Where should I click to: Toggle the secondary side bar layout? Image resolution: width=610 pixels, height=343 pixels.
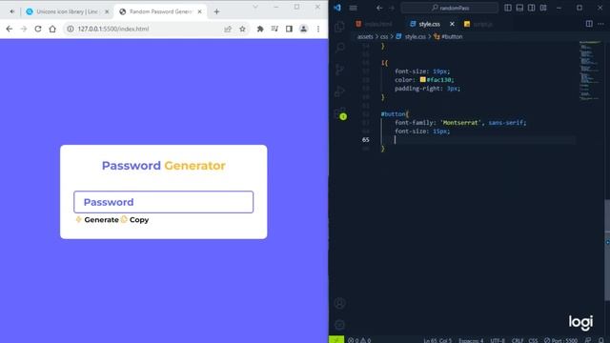coord(531,8)
